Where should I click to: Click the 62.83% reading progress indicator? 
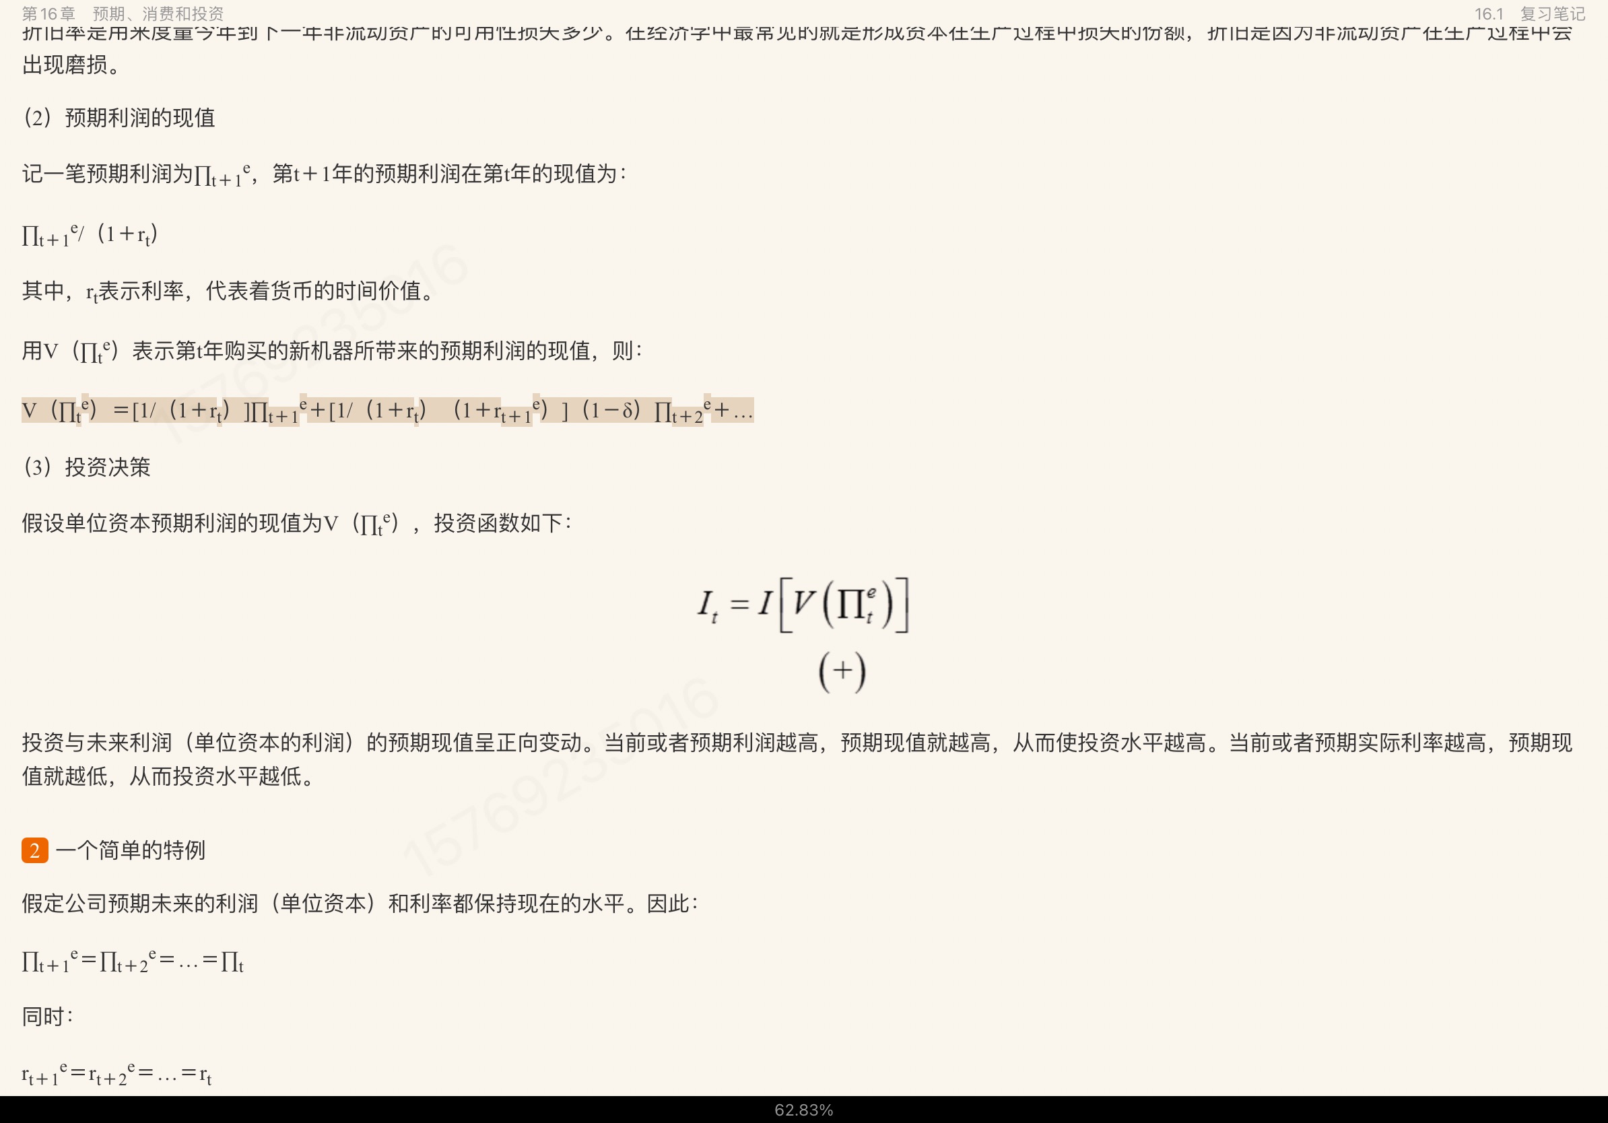[x=803, y=1110]
